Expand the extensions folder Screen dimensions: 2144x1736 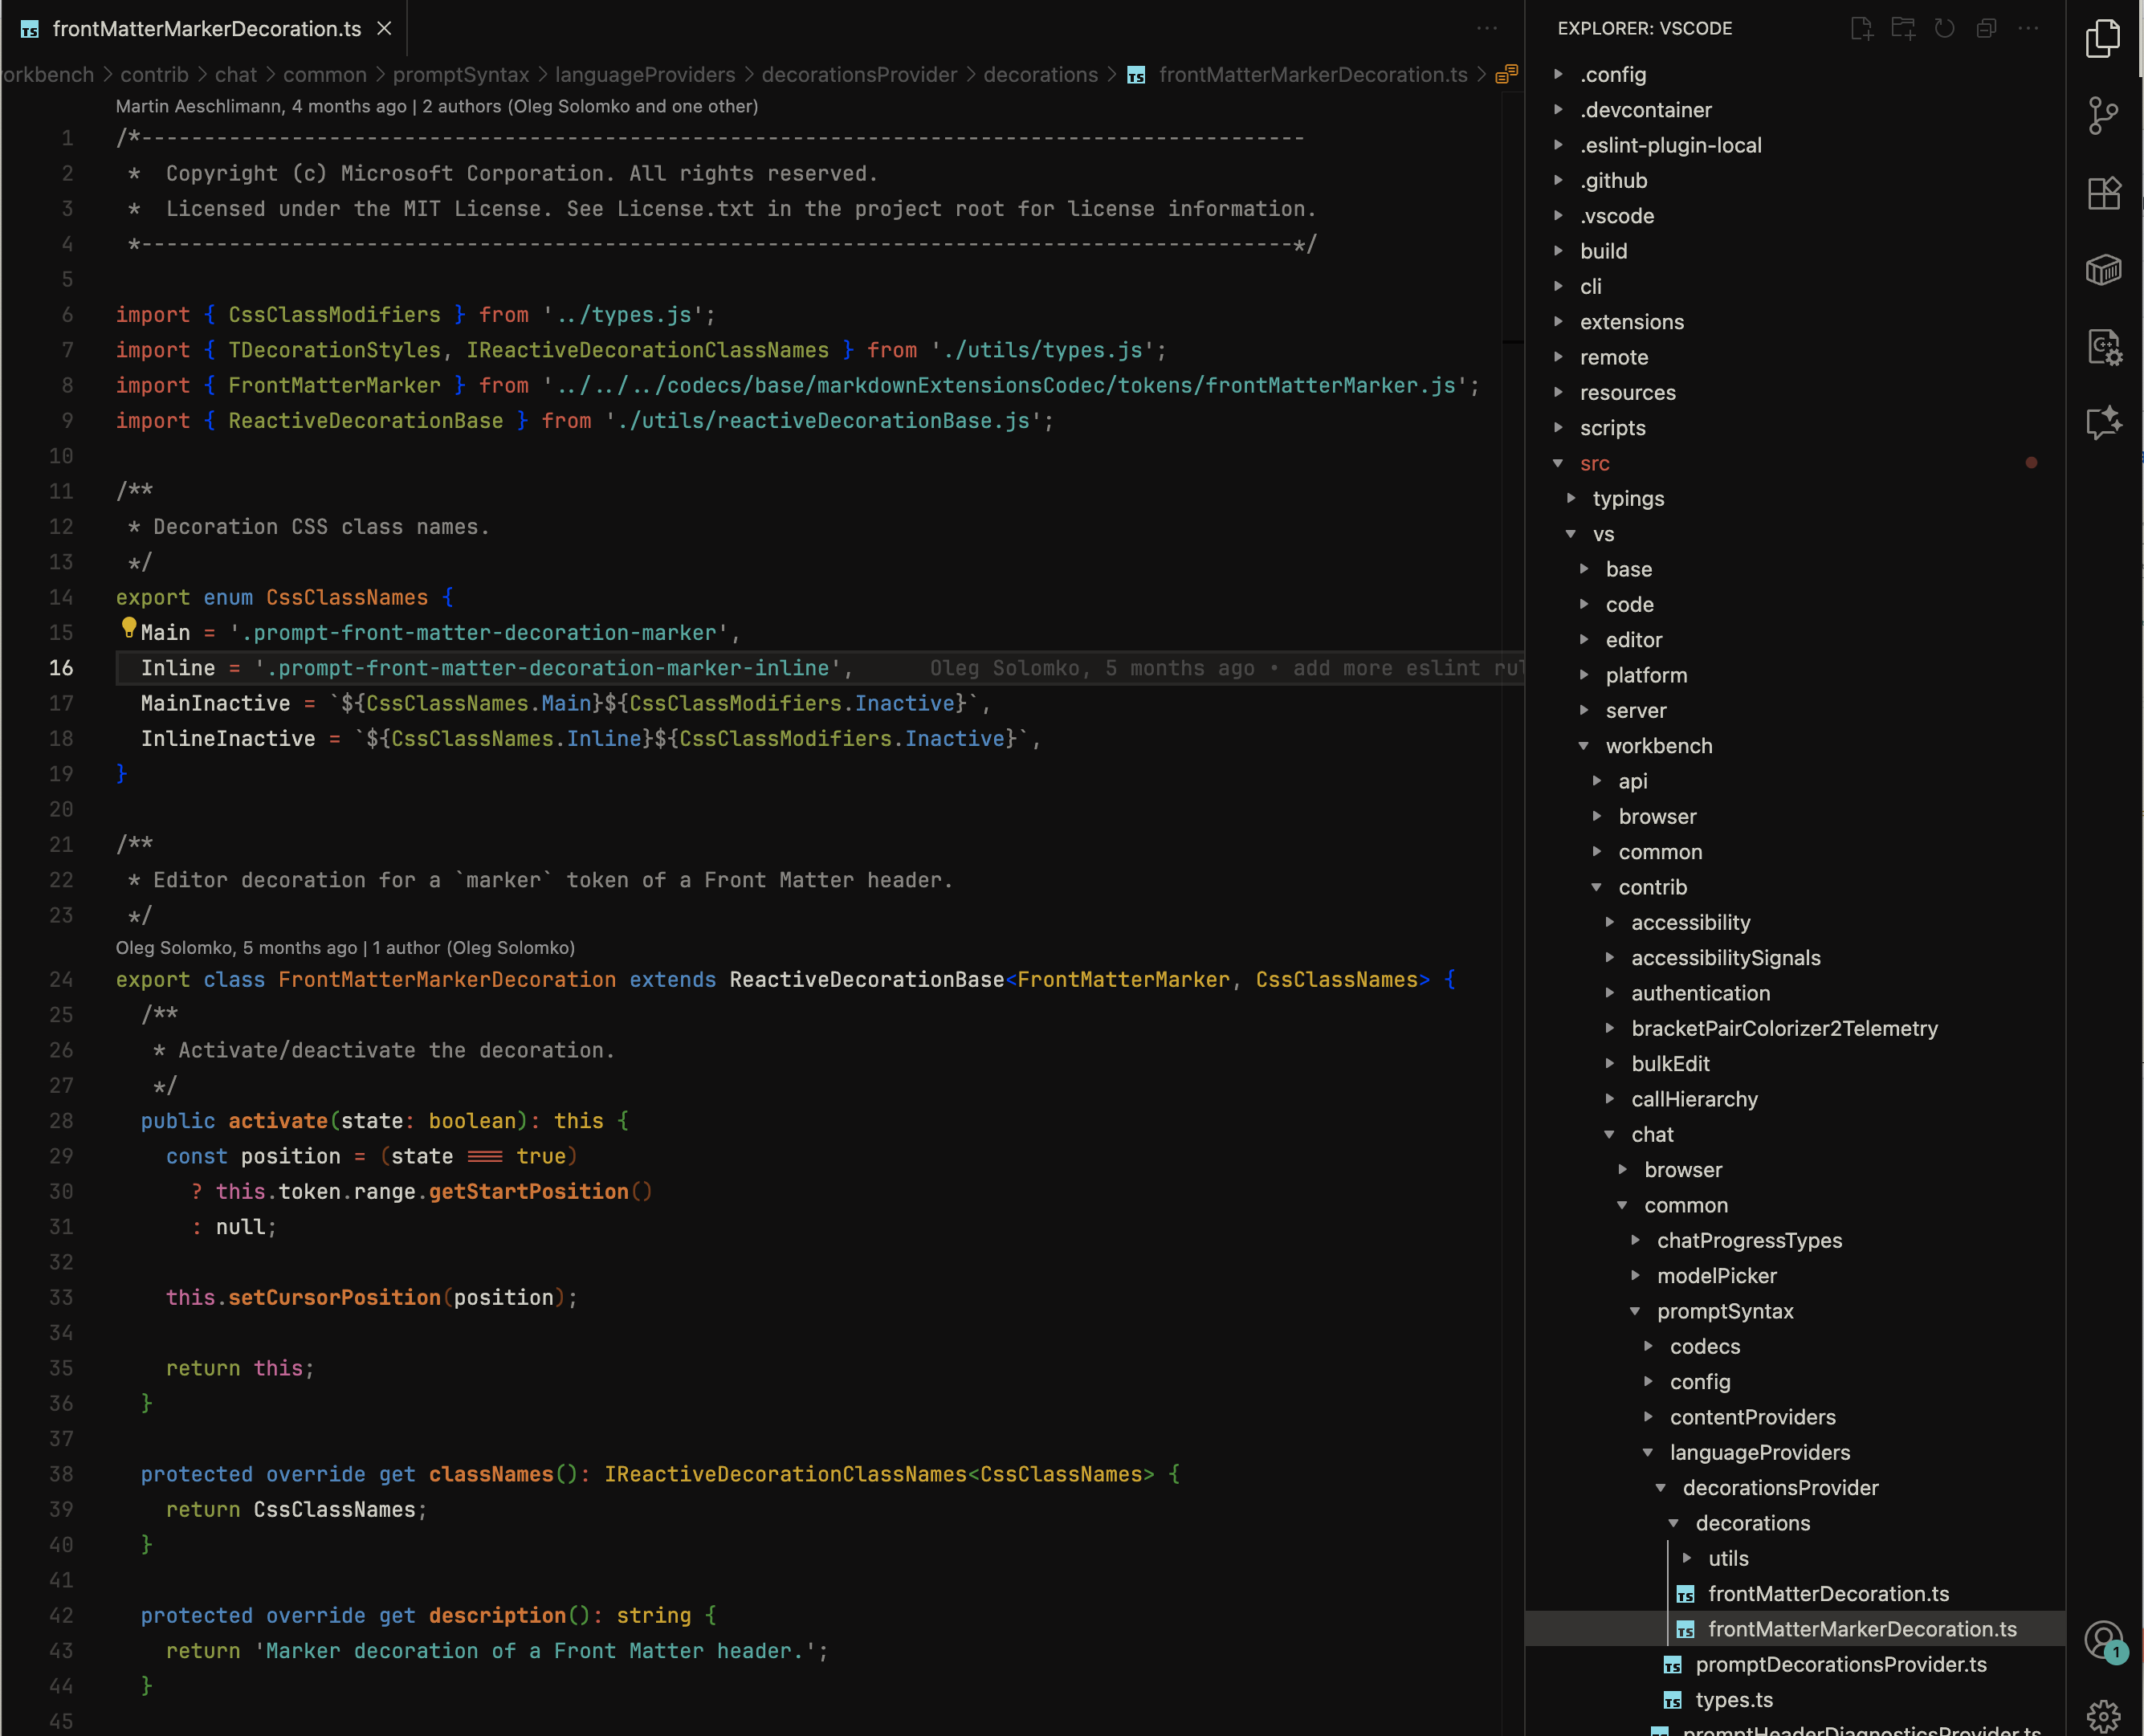(x=1631, y=322)
